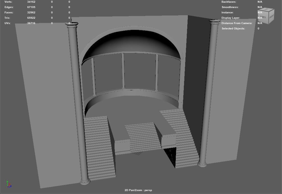Click the Edges count 67105
The height and width of the screenshot is (194, 282).
point(31,7)
